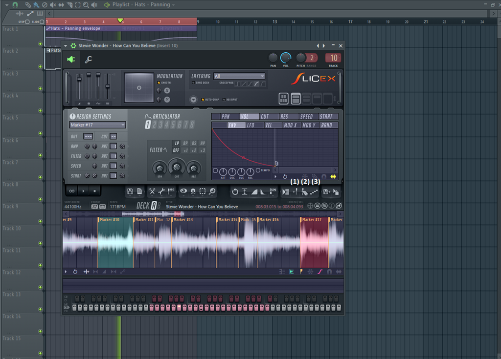
Task: Switch to Deck B
Action: point(159,206)
